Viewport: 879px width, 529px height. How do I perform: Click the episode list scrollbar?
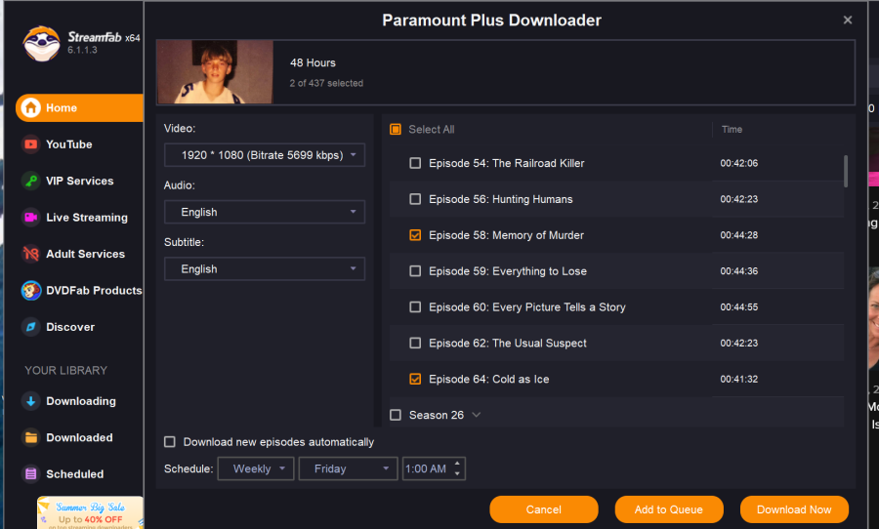846,172
